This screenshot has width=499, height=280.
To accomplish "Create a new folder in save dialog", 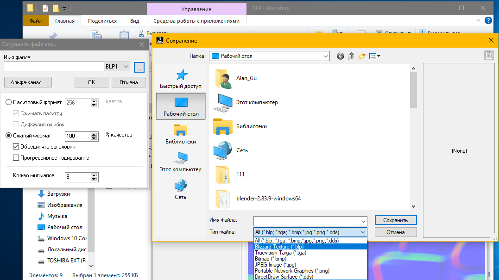I will point(361,56).
